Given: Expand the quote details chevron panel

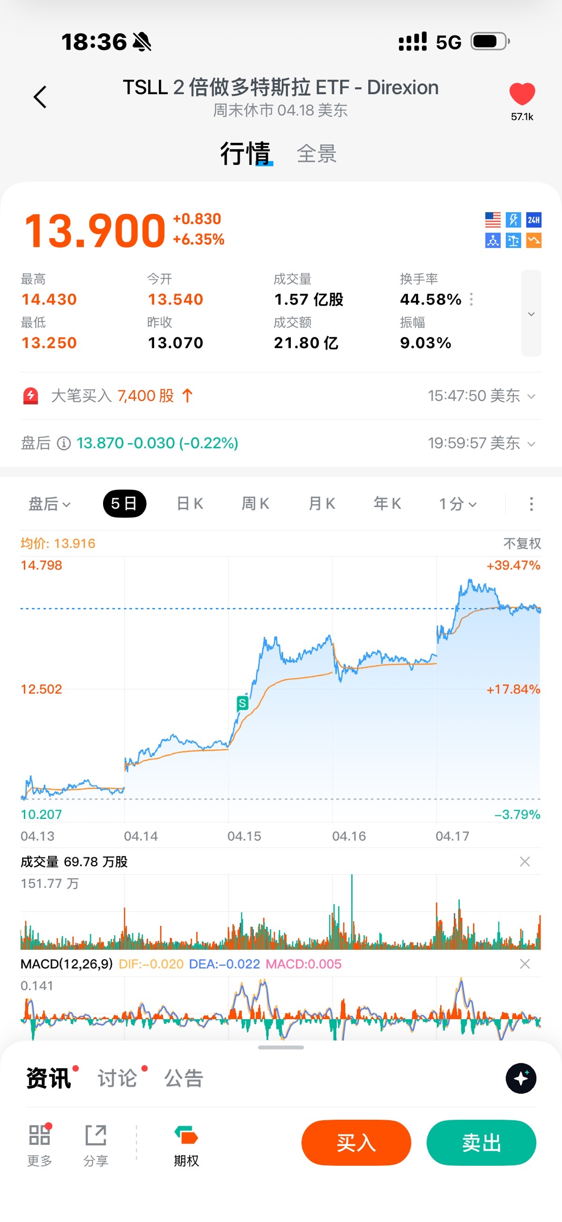Looking at the screenshot, I should [531, 313].
